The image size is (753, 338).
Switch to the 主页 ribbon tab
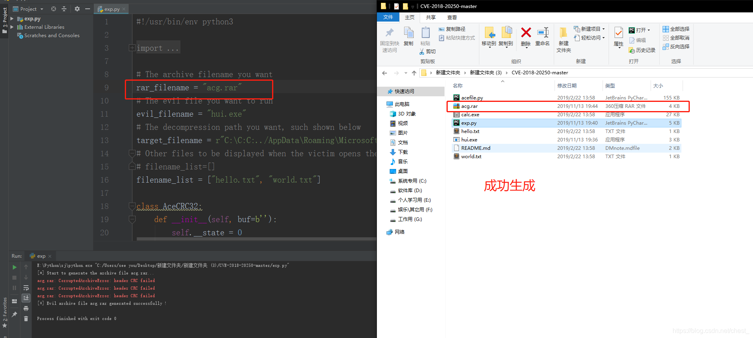(x=409, y=17)
